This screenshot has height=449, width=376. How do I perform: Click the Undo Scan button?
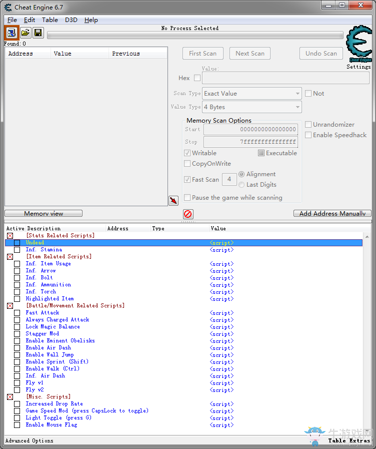point(321,53)
